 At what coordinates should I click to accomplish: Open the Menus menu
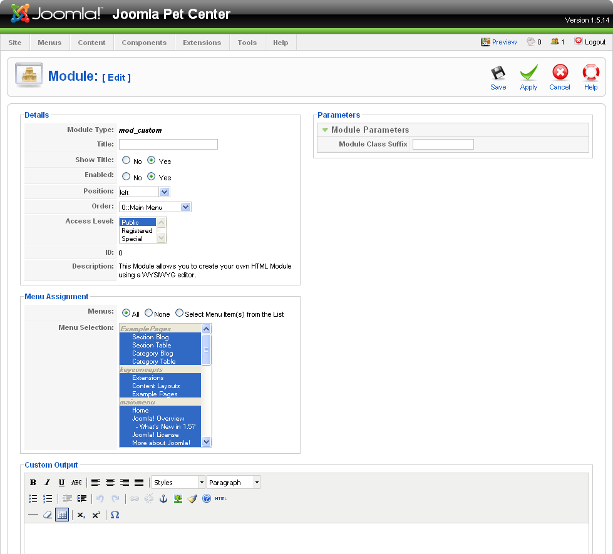tap(49, 43)
